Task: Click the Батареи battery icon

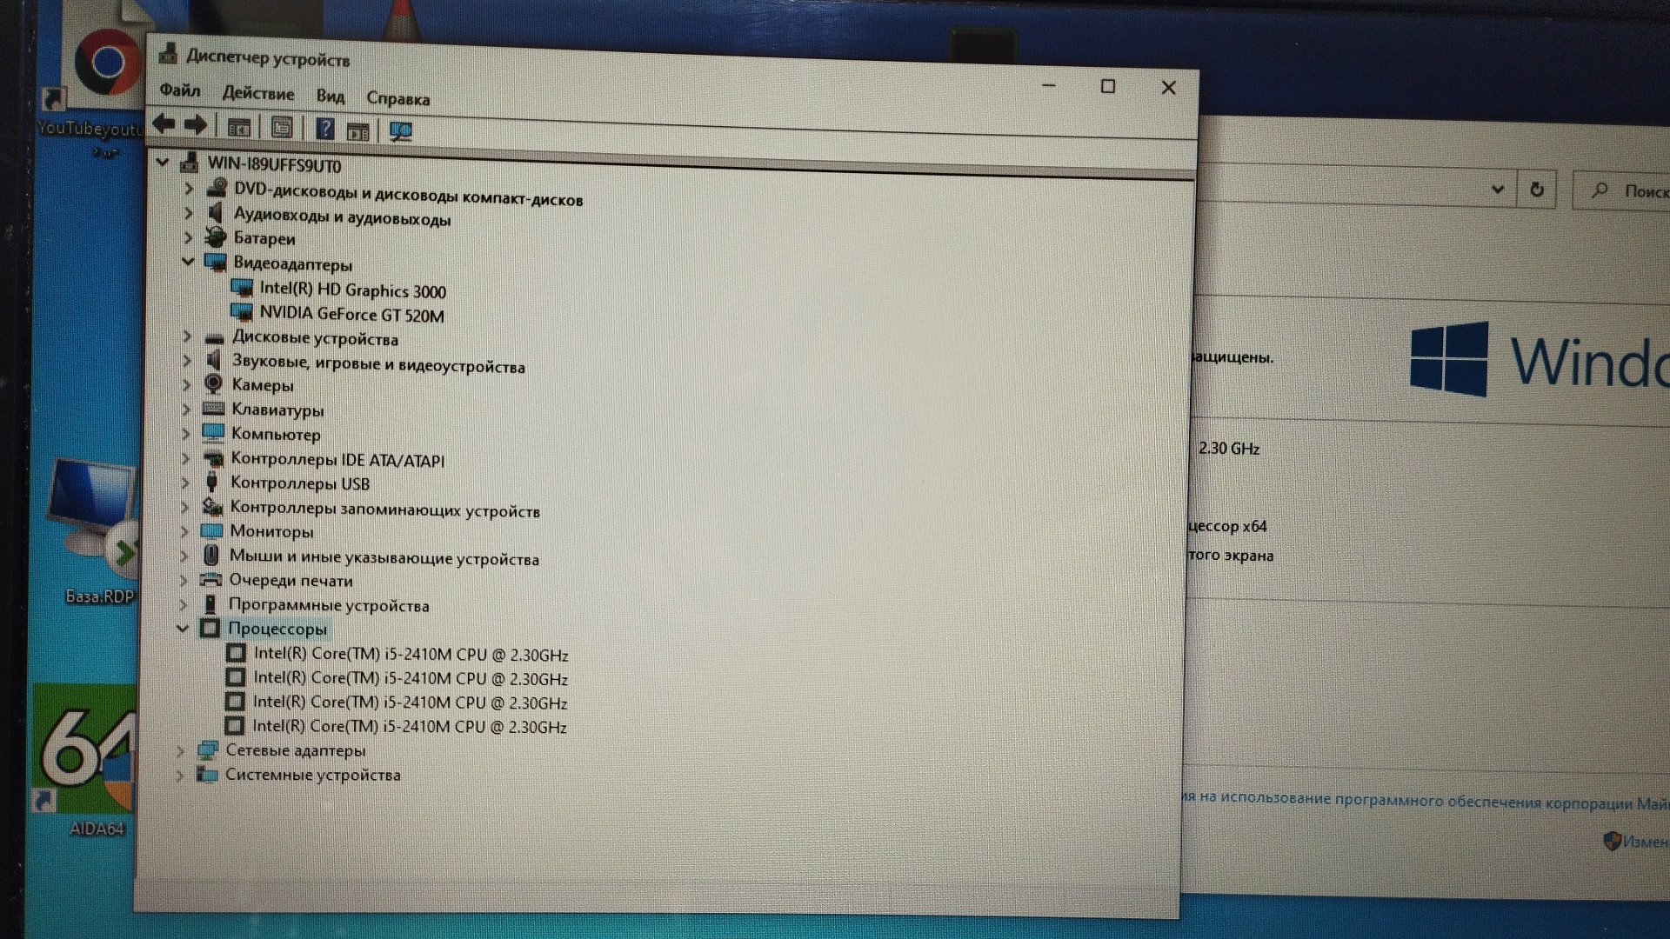Action: click(x=215, y=236)
